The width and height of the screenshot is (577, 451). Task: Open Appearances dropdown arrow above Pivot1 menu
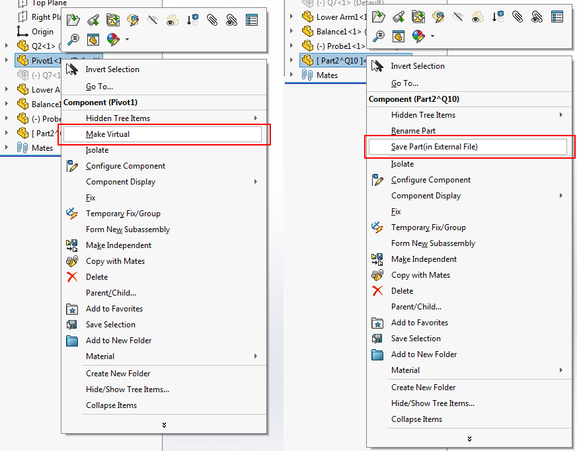point(126,40)
